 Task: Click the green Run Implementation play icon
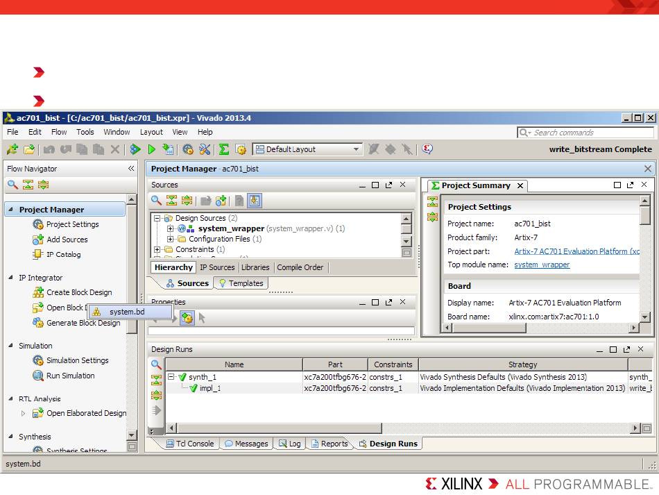tap(152, 149)
